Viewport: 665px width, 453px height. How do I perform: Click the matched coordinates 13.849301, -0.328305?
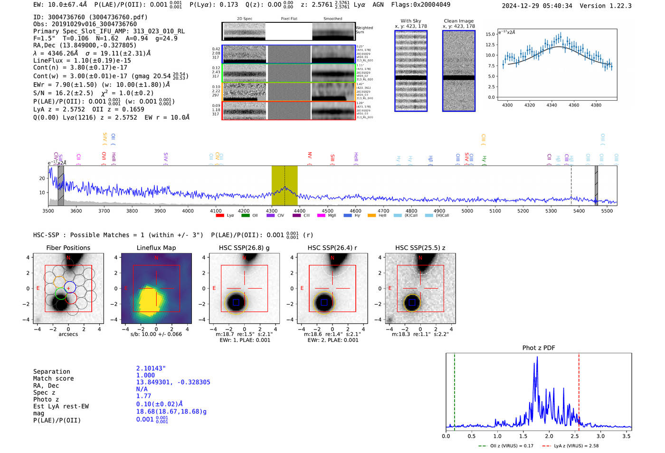[173, 383]
